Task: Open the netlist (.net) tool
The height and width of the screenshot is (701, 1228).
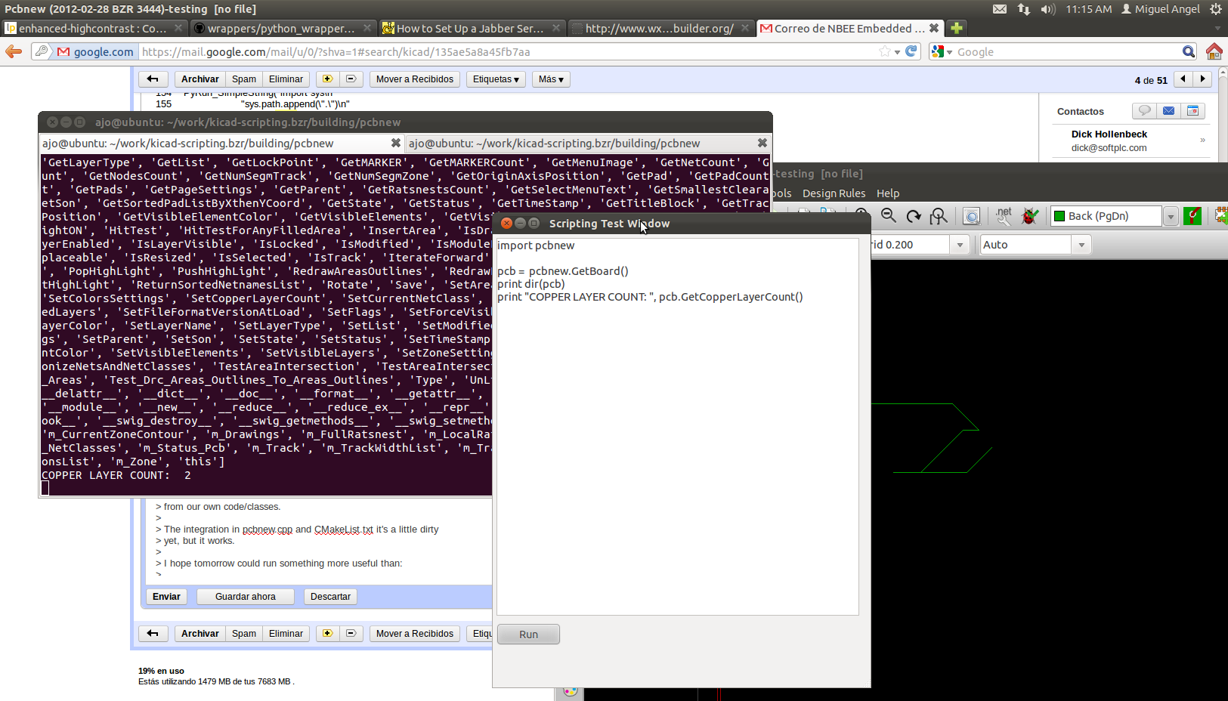Action: (x=1004, y=216)
